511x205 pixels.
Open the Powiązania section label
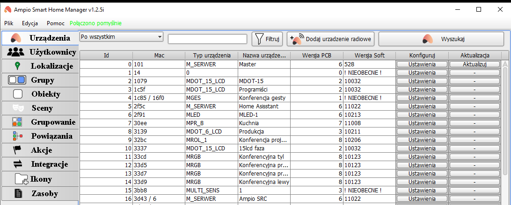(x=52, y=136)
